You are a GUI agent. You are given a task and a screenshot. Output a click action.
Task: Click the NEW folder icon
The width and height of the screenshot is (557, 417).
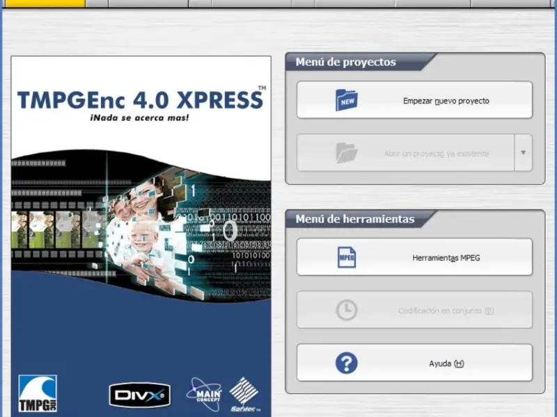coord(346,100)
